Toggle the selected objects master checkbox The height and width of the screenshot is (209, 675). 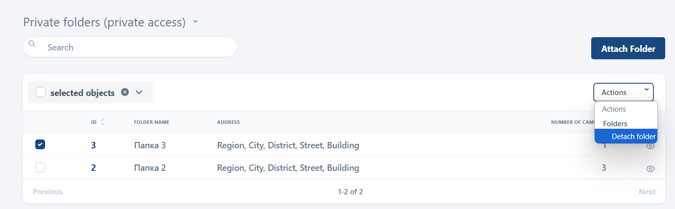41,92
